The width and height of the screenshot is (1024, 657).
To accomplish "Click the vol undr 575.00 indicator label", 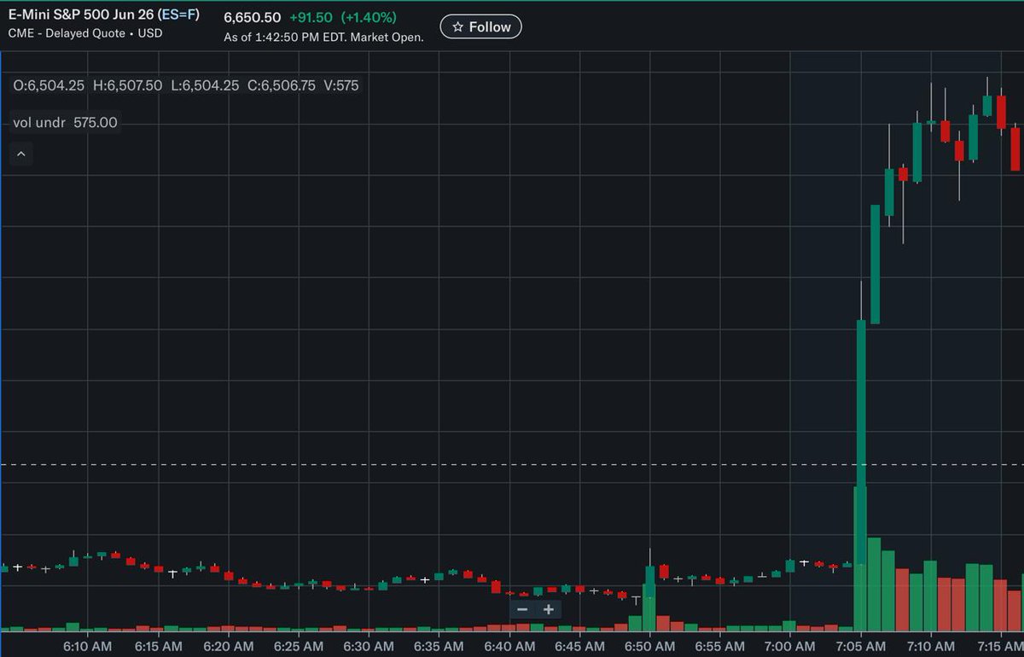I will pos(66,123).
